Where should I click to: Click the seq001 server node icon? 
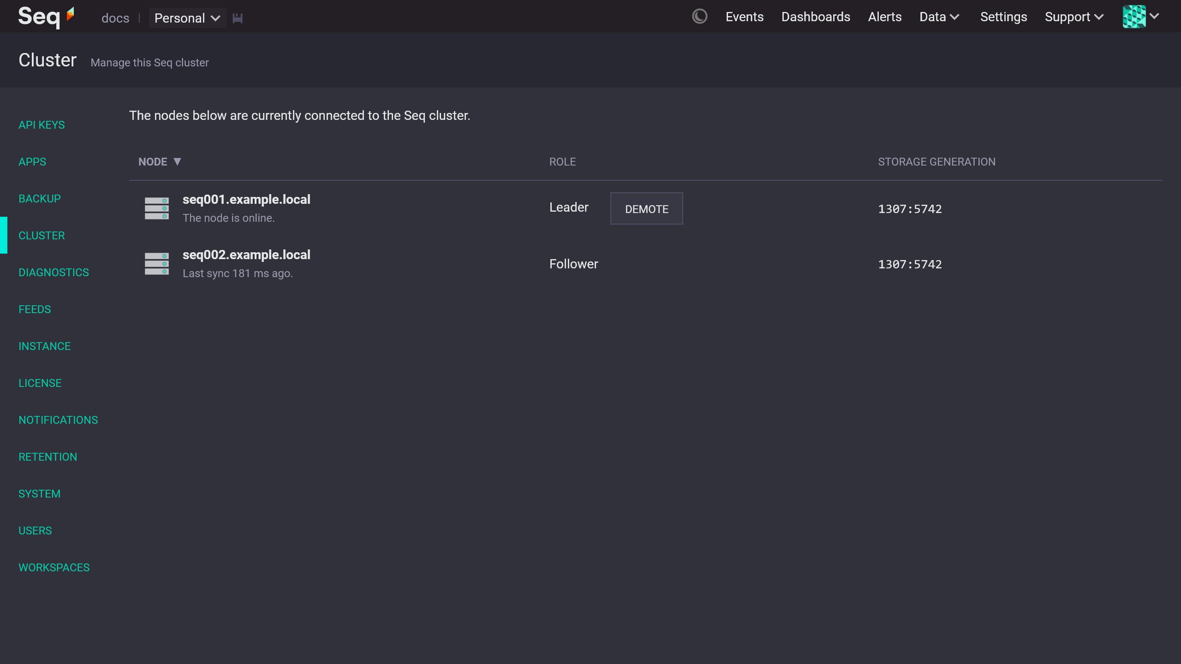click(x=157, y=208)
